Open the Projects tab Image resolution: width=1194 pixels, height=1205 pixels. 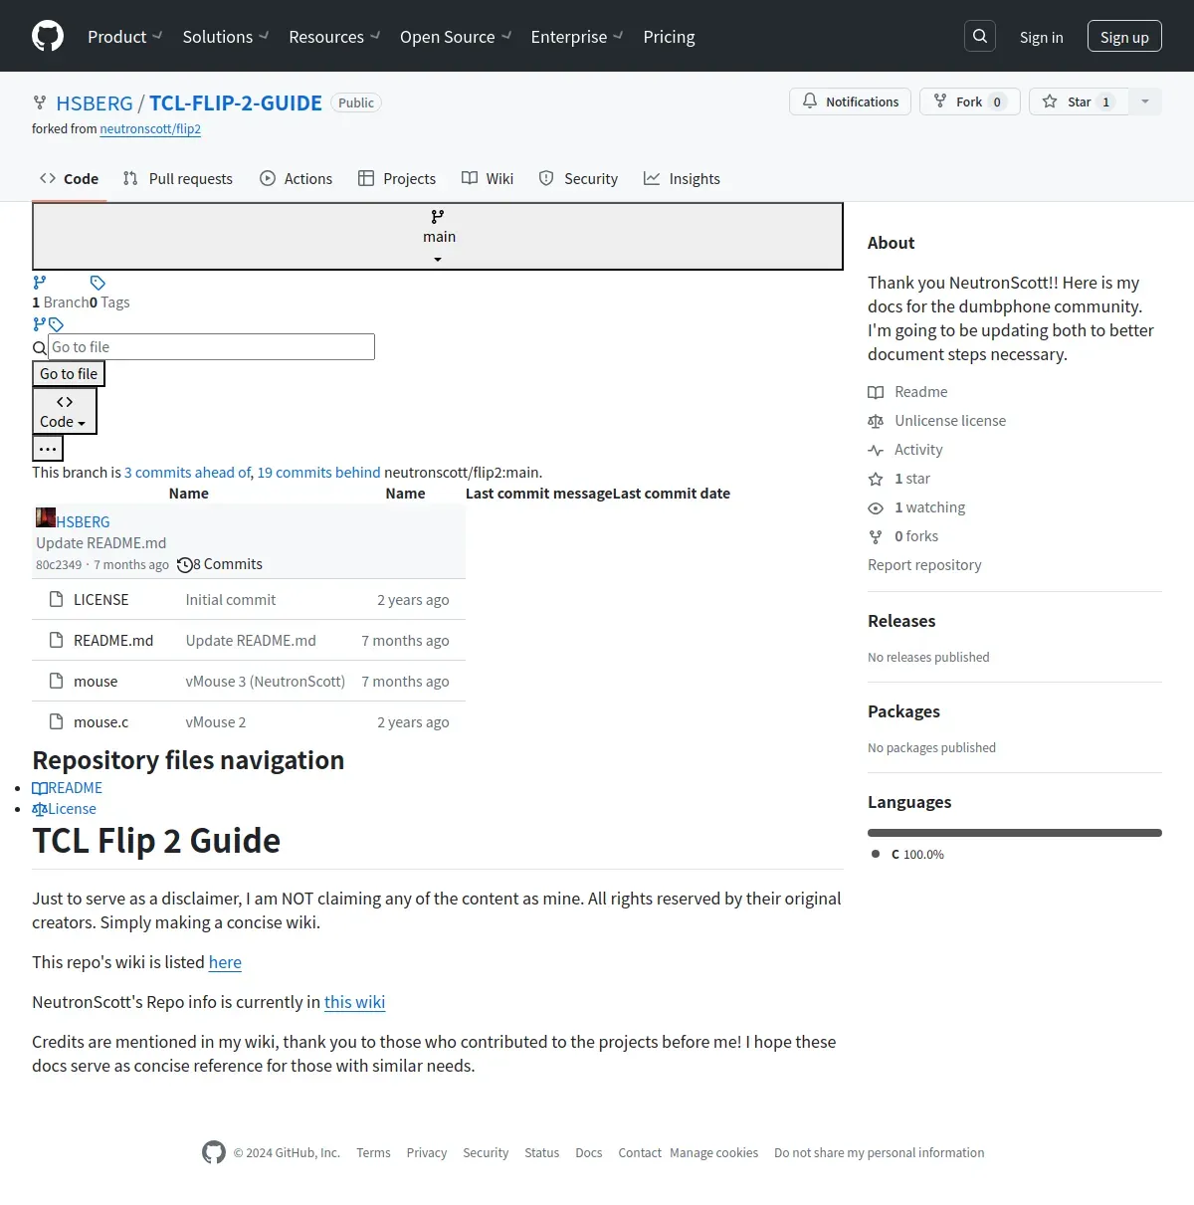coord(397,179)
